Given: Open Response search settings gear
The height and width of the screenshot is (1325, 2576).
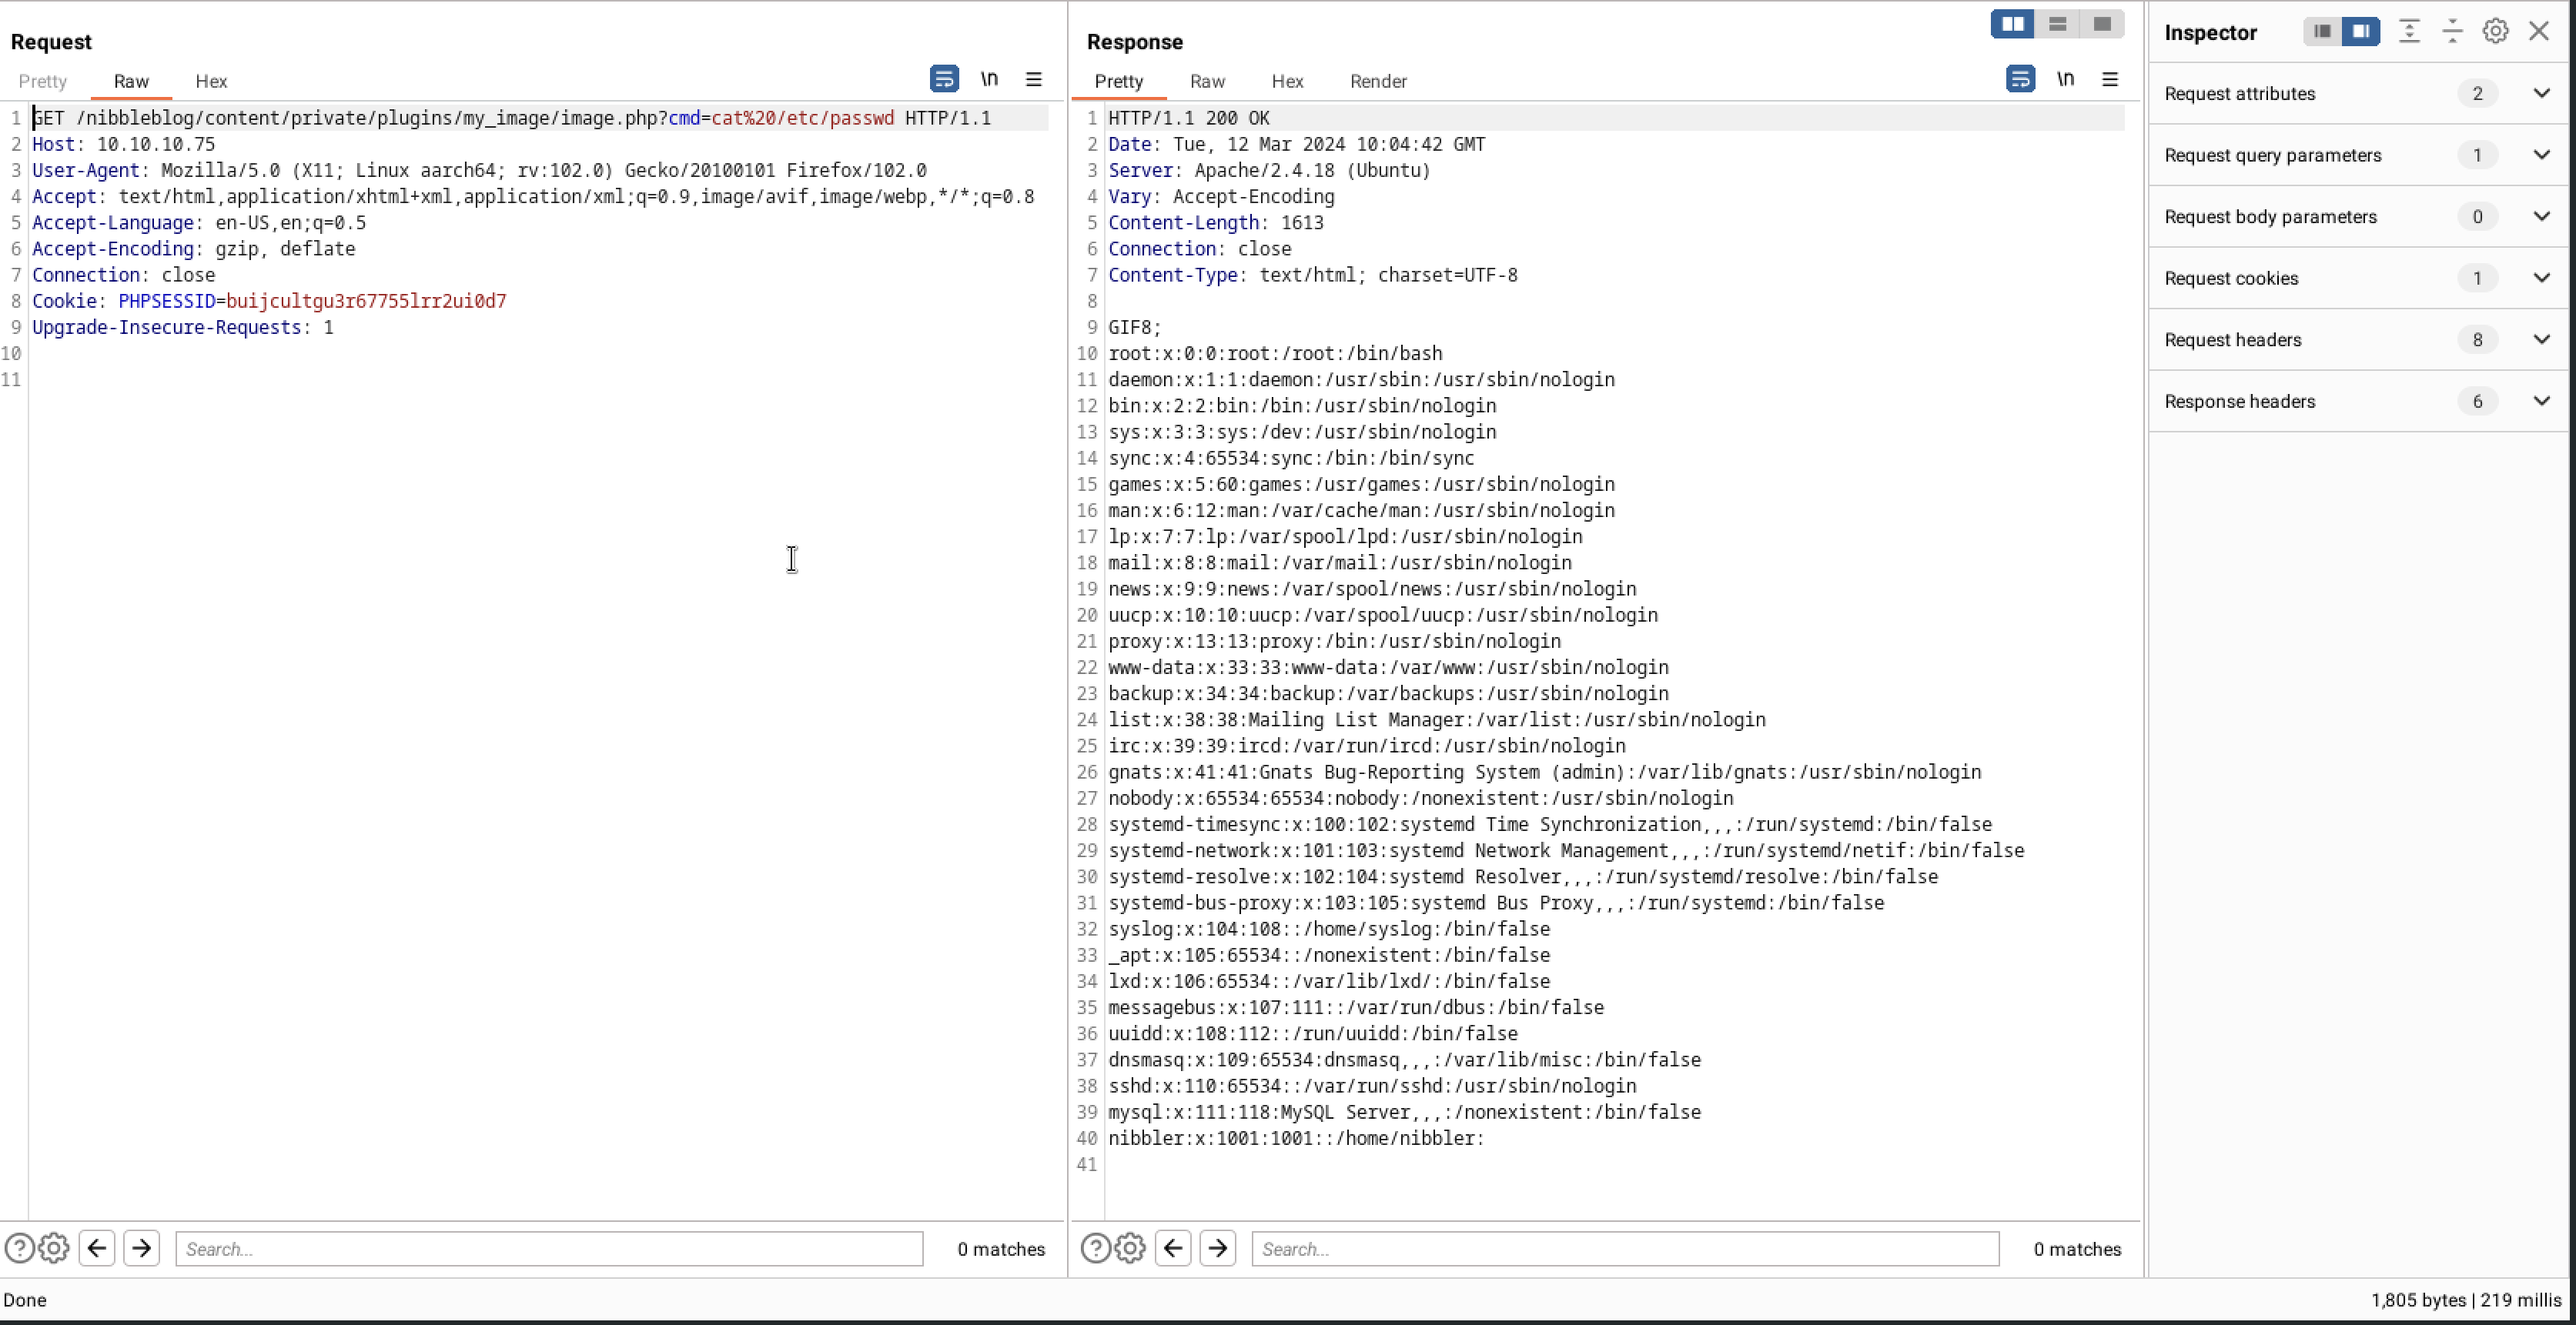Looking at the screenshot, I should (1130, 1248).
